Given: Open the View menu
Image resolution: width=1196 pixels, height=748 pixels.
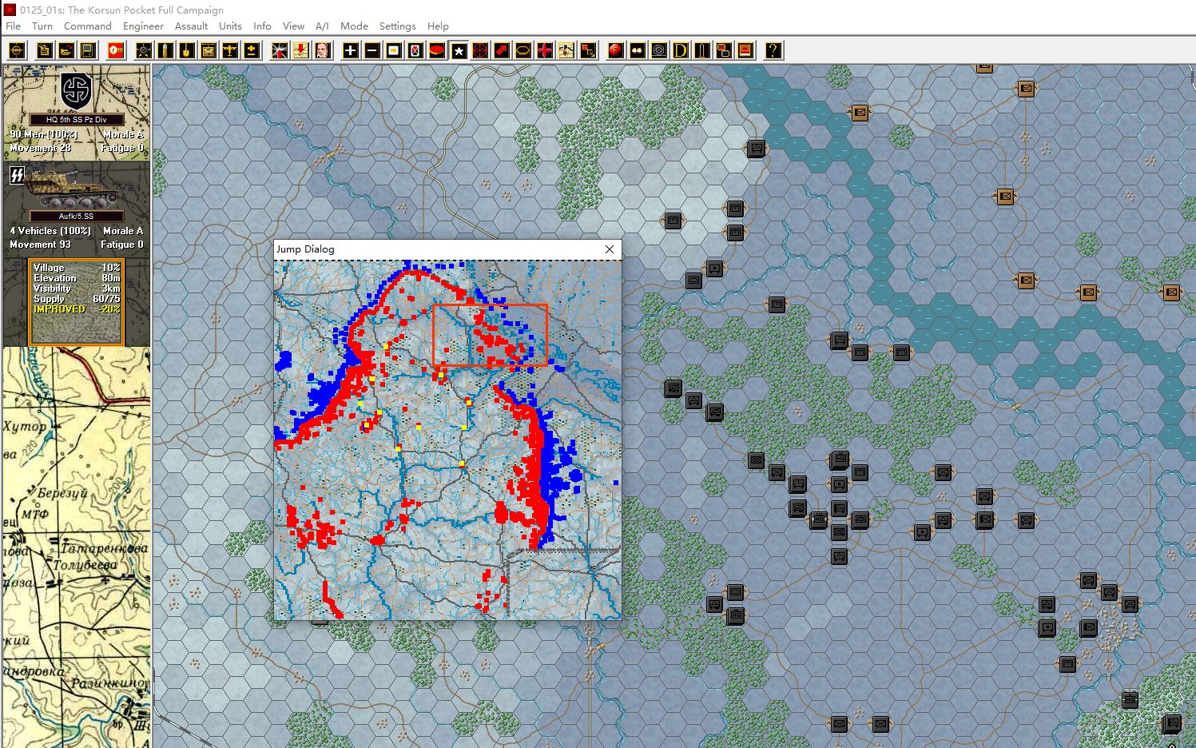Looking at the screenshot, I should 293,26.
